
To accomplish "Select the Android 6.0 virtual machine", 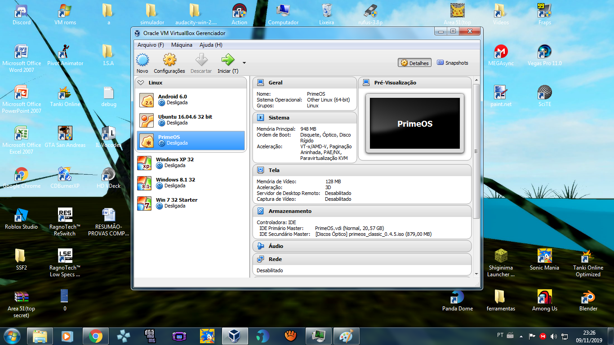I will (191, 100).
